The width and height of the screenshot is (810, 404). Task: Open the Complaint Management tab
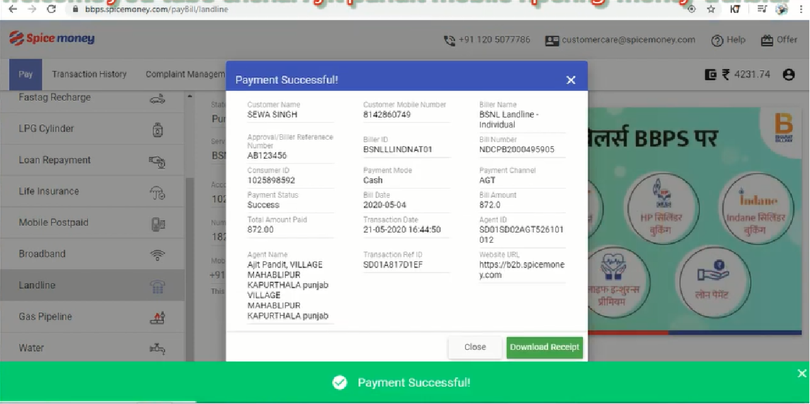pyautogui.click(x=185, y=74)
